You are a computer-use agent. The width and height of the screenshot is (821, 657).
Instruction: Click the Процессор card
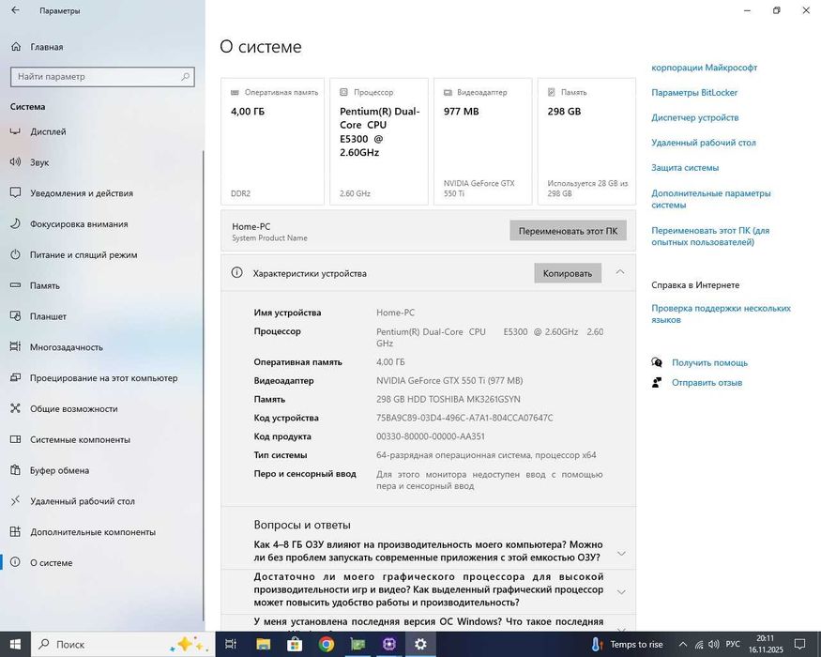point(379,142)
